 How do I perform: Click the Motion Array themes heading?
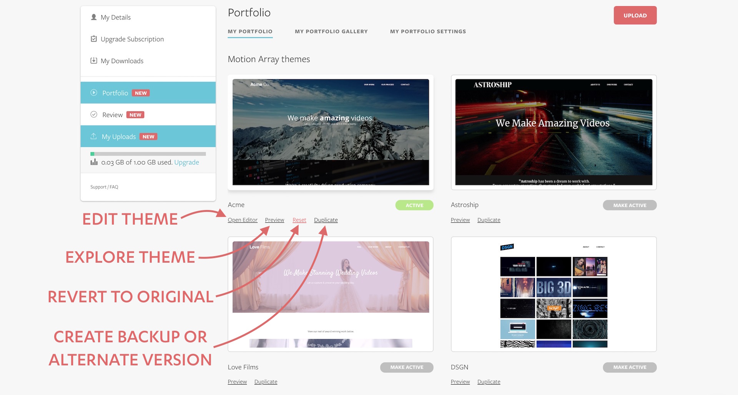[x=269, y=59]
